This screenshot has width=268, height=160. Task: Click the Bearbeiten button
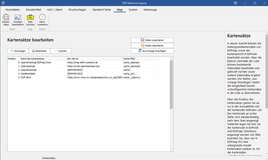pyautogui.click(x=39, y=51)
